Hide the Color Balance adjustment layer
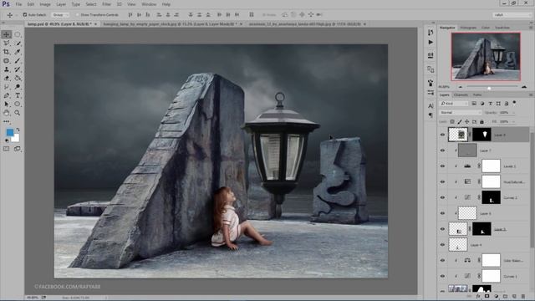Viewport: 535px width, 301px height. (442, 260)
